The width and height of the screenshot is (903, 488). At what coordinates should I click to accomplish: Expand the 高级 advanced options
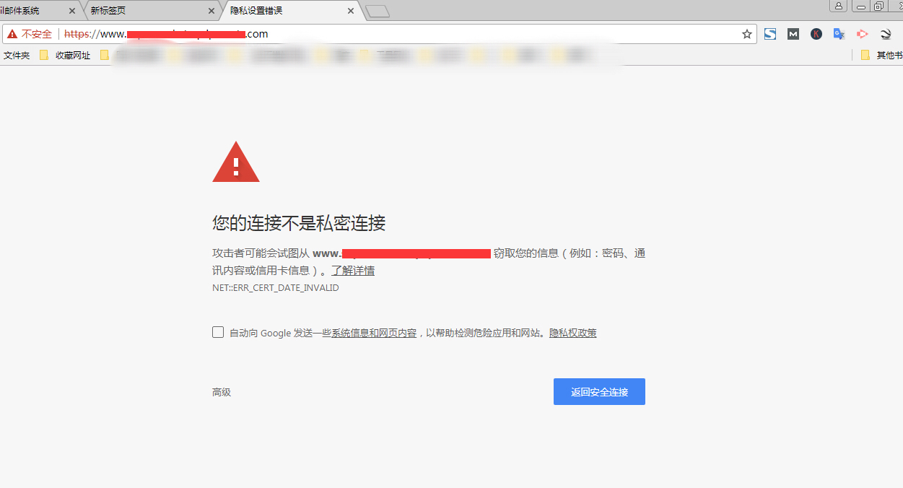tap(221, 392)
